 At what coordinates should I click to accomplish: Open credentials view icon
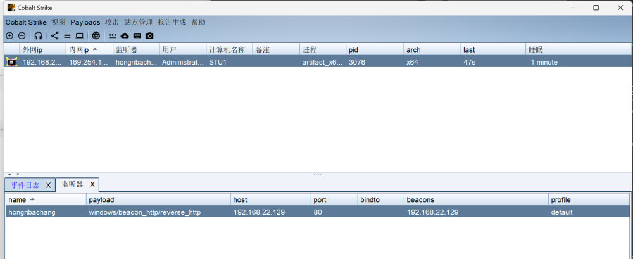click(x=113, y=36)
